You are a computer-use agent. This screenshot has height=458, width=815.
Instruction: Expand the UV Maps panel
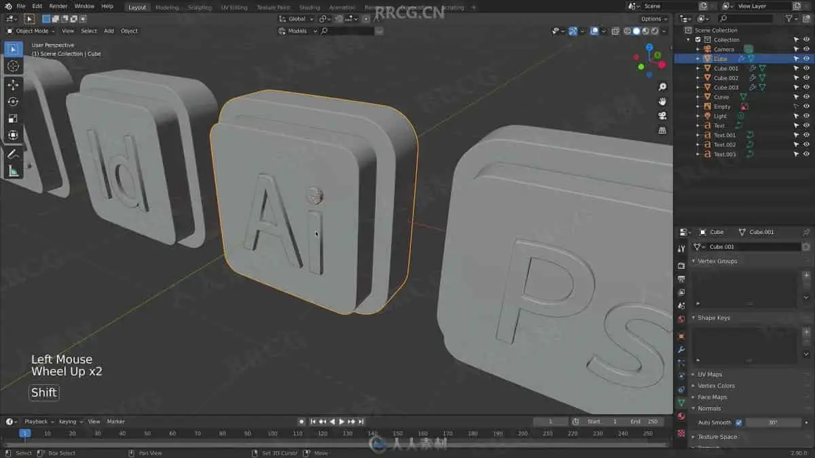coord(710,375)
